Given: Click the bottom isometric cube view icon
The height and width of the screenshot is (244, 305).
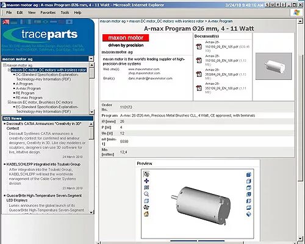Looking at the screenshot, I should click(249, 214).
